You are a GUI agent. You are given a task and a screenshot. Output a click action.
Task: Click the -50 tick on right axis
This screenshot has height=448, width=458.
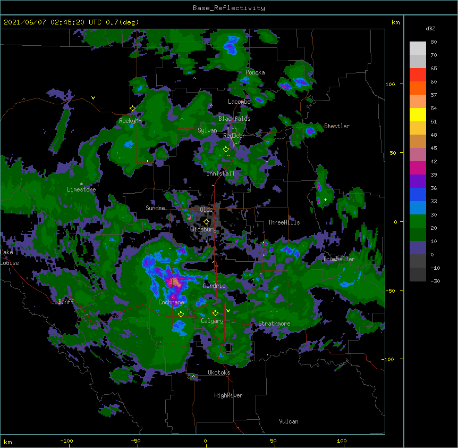[390, 291]
